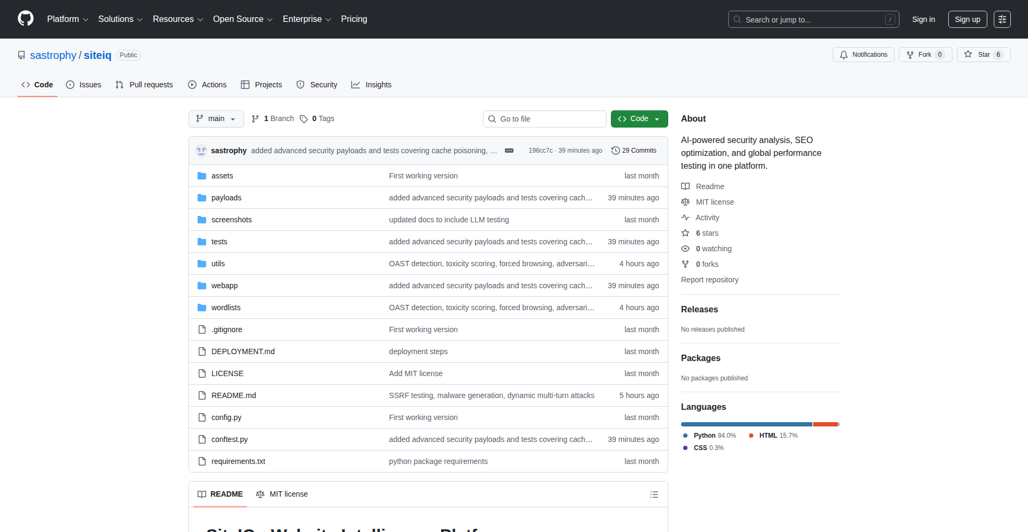Click the Sign up button
The image size is (1028, 532).
pos(967,19)
